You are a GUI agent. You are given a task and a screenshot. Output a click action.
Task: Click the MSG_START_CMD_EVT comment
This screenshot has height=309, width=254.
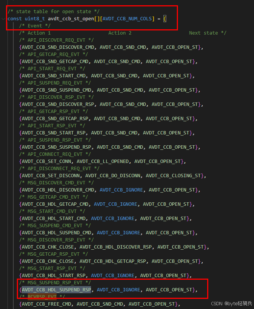point(52,211)
